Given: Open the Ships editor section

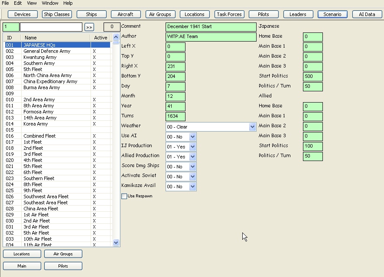Looking at the screenshot, I should (x=91, y=14).
